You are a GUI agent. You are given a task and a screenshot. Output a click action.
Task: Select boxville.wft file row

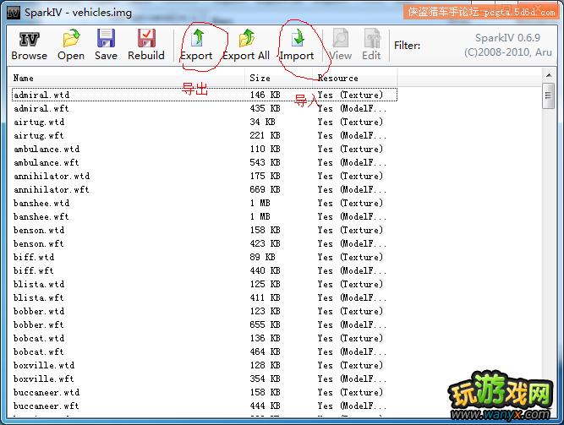pyautogui.click(x=205, y=379)
